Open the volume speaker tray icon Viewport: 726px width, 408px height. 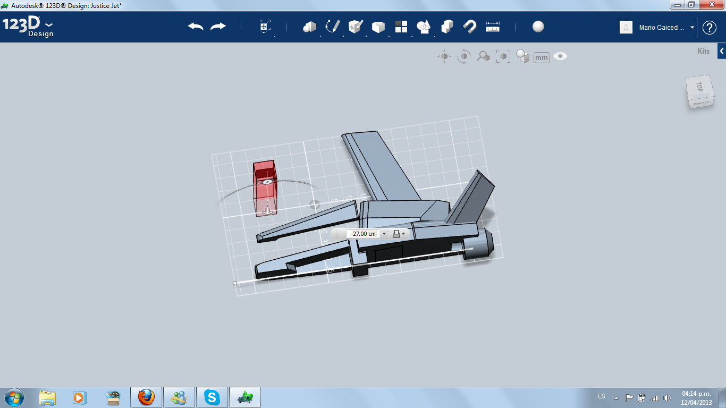(667, 397)
